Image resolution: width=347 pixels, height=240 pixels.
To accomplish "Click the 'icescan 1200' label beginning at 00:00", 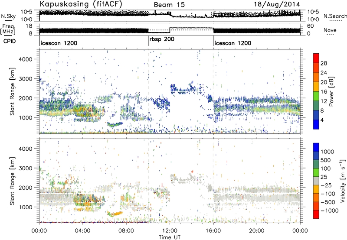I will [x=59, y=43].
